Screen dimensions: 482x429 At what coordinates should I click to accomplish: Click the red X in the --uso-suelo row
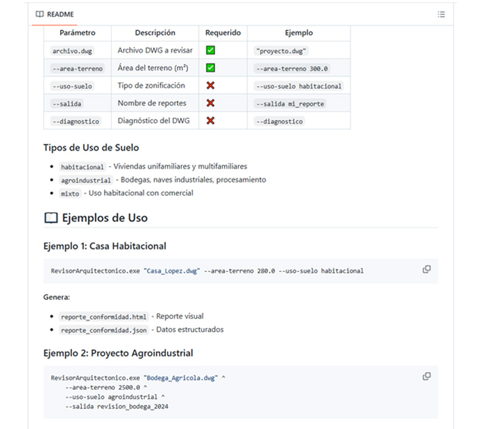click(210, 85)
